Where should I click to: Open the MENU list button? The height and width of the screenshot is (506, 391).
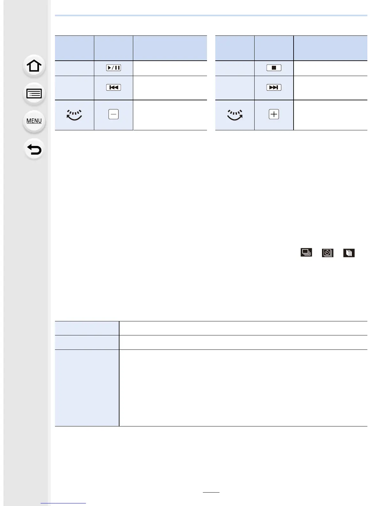[34, 121]
